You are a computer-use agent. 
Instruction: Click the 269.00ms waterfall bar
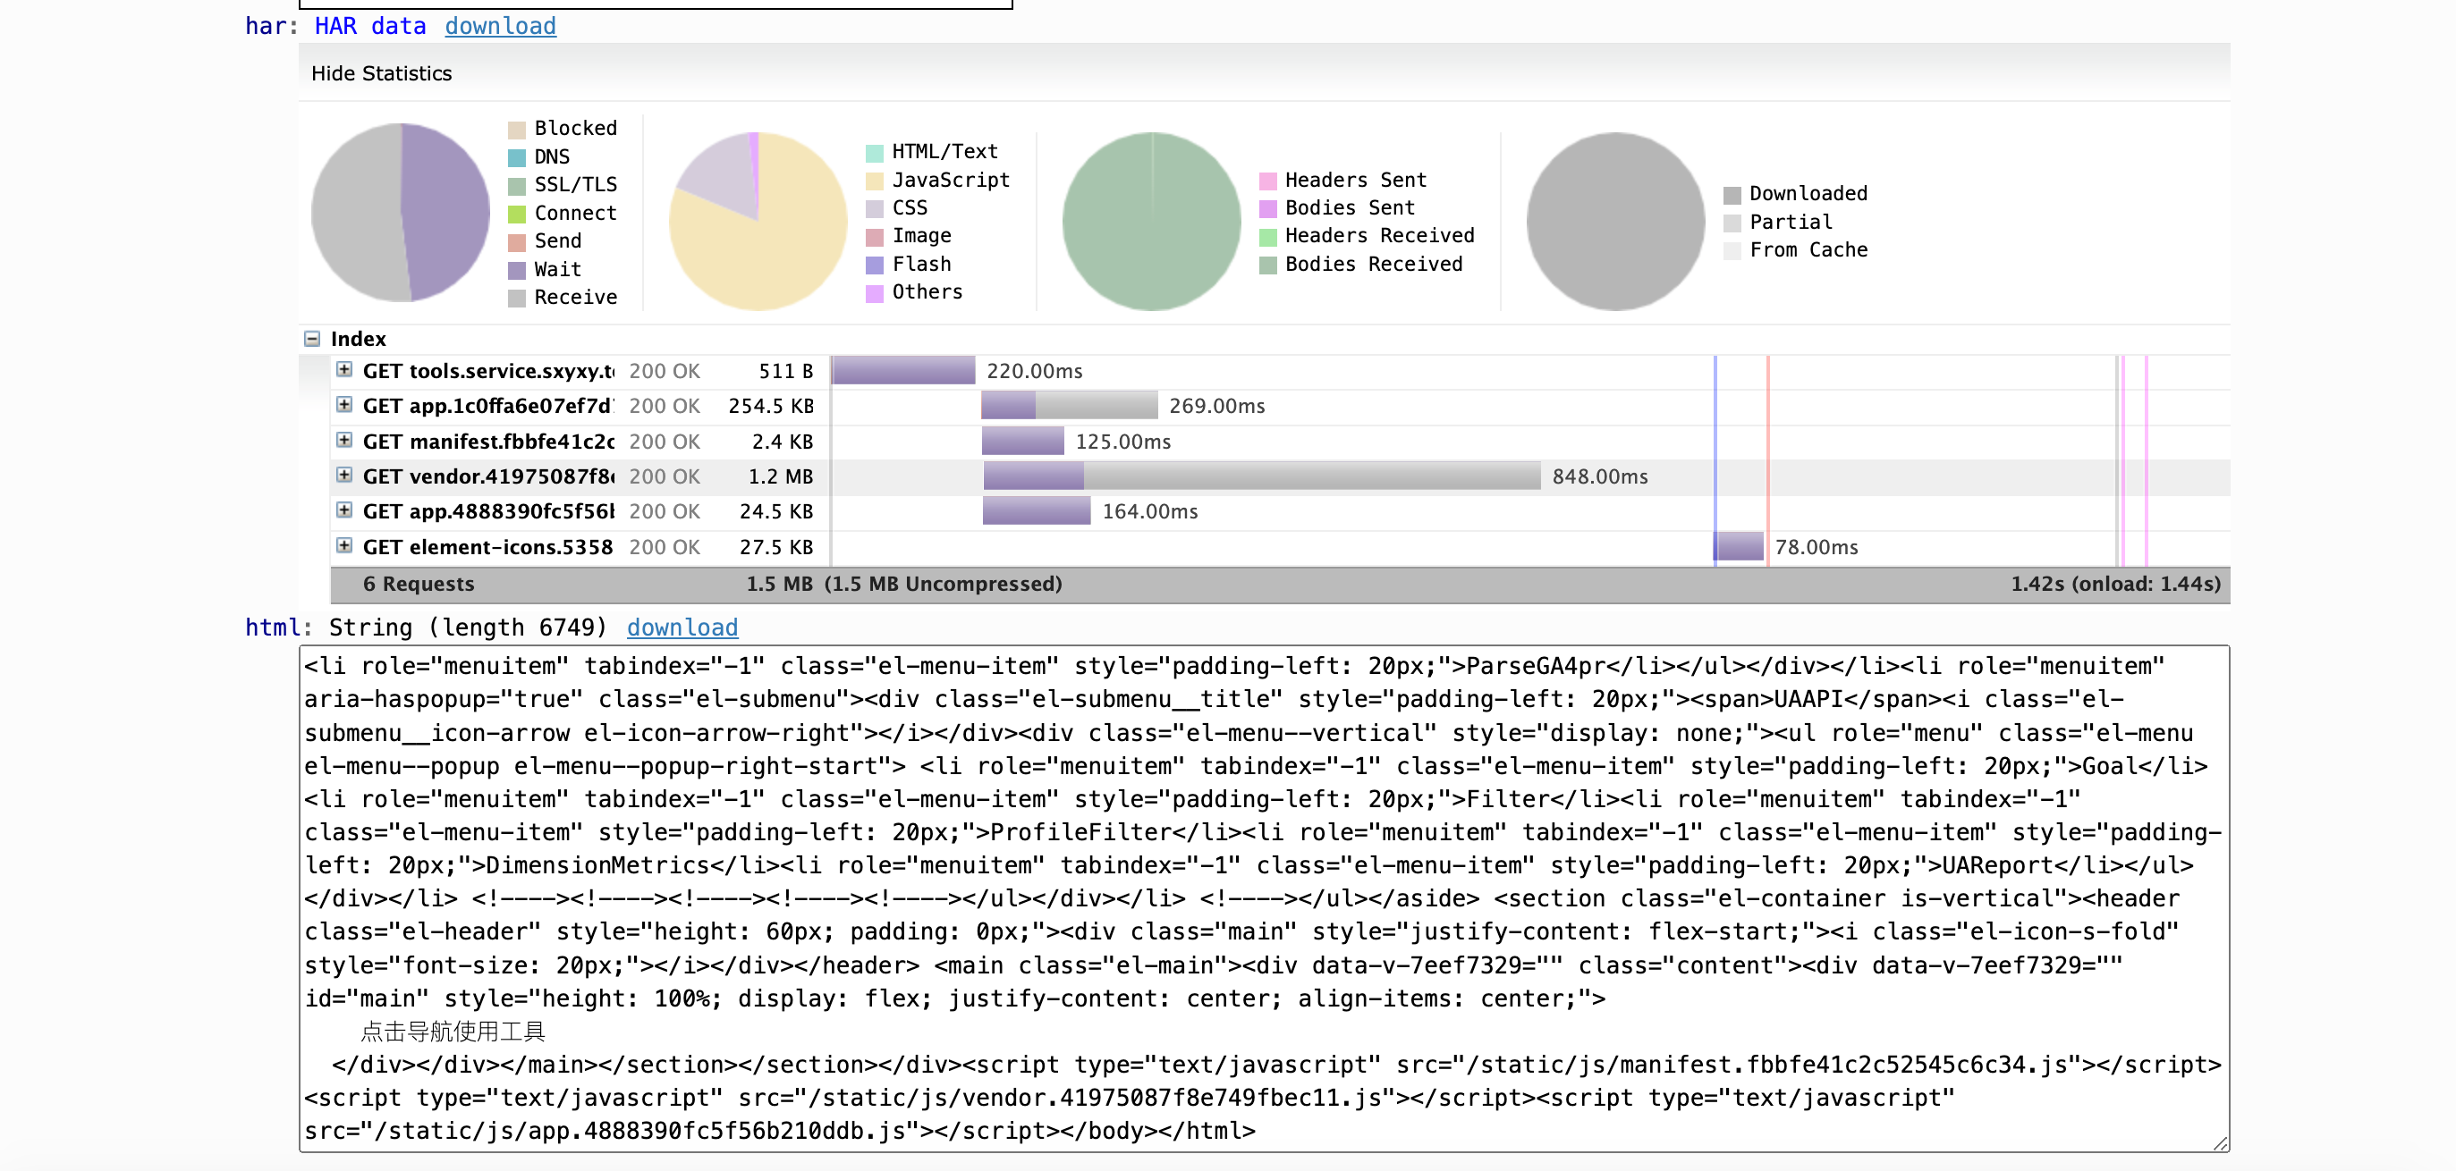(1070, 405)
